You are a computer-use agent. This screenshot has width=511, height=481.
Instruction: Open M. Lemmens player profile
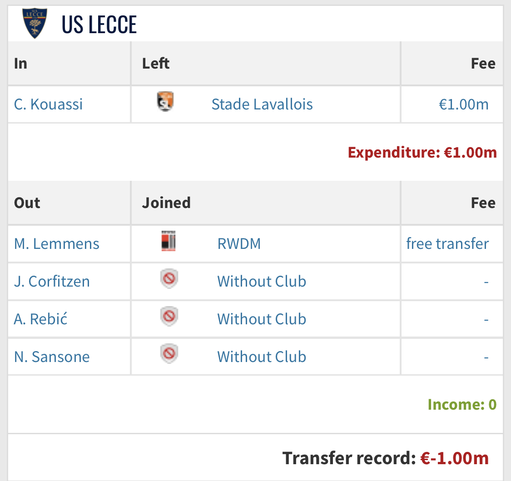[57, 244]
